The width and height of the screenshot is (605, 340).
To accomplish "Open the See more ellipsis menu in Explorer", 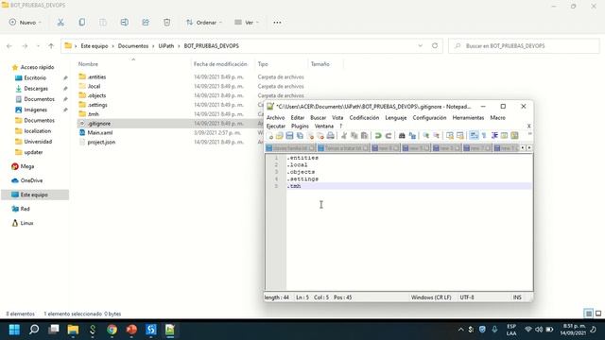I will pos(277,23).
